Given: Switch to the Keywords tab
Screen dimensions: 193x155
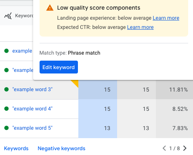Looking at the screenshot, I should [x=16, y=148].
